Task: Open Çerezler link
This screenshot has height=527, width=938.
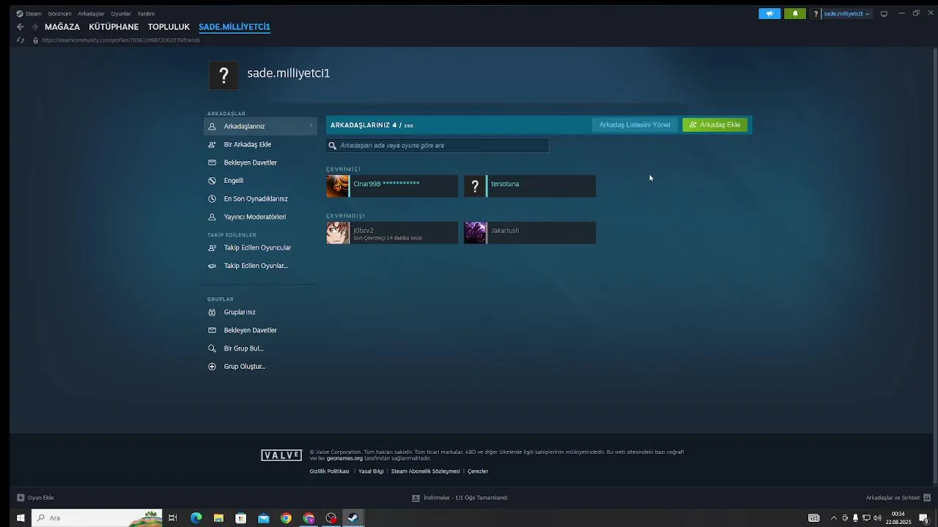Action: pos(478,471)
